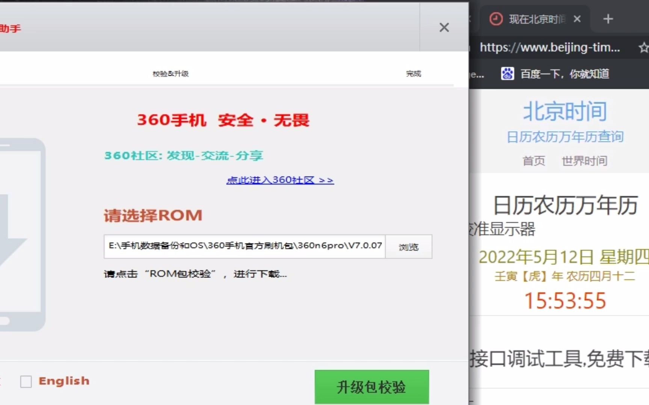Click the 360手机 安全·无畏 slogan

tap(223, 120)
